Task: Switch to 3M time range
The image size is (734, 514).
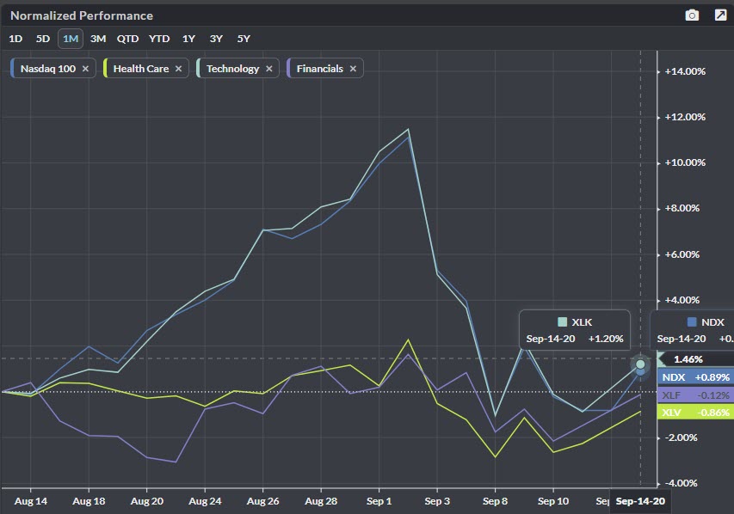Action: [98, 38]
